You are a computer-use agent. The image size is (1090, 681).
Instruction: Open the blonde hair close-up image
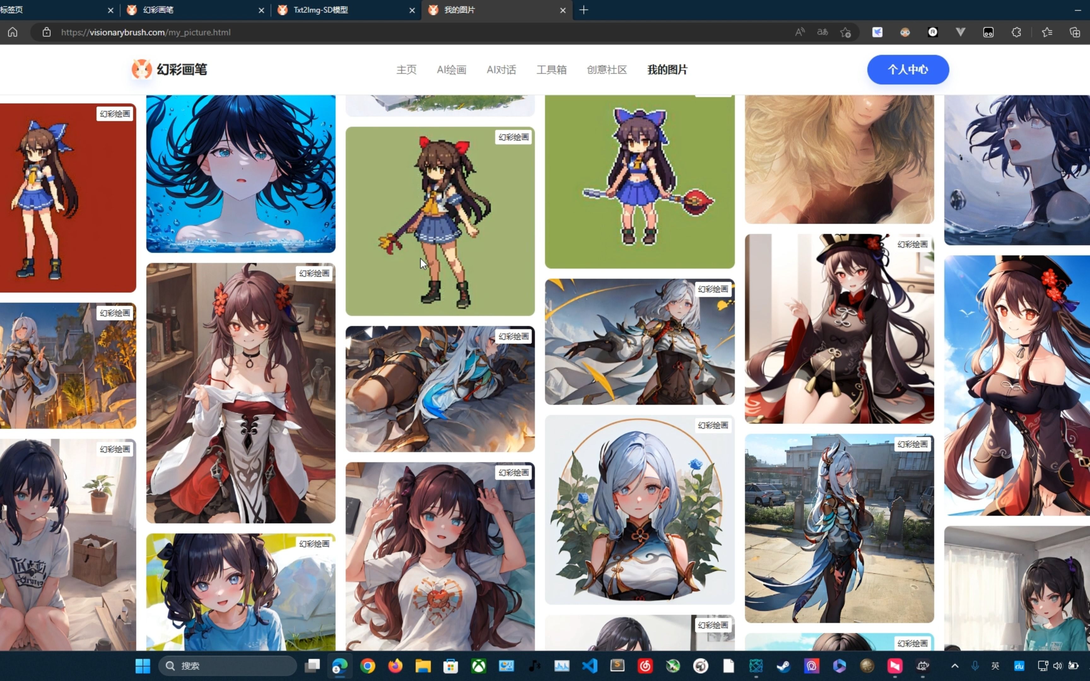coord(839,160)
